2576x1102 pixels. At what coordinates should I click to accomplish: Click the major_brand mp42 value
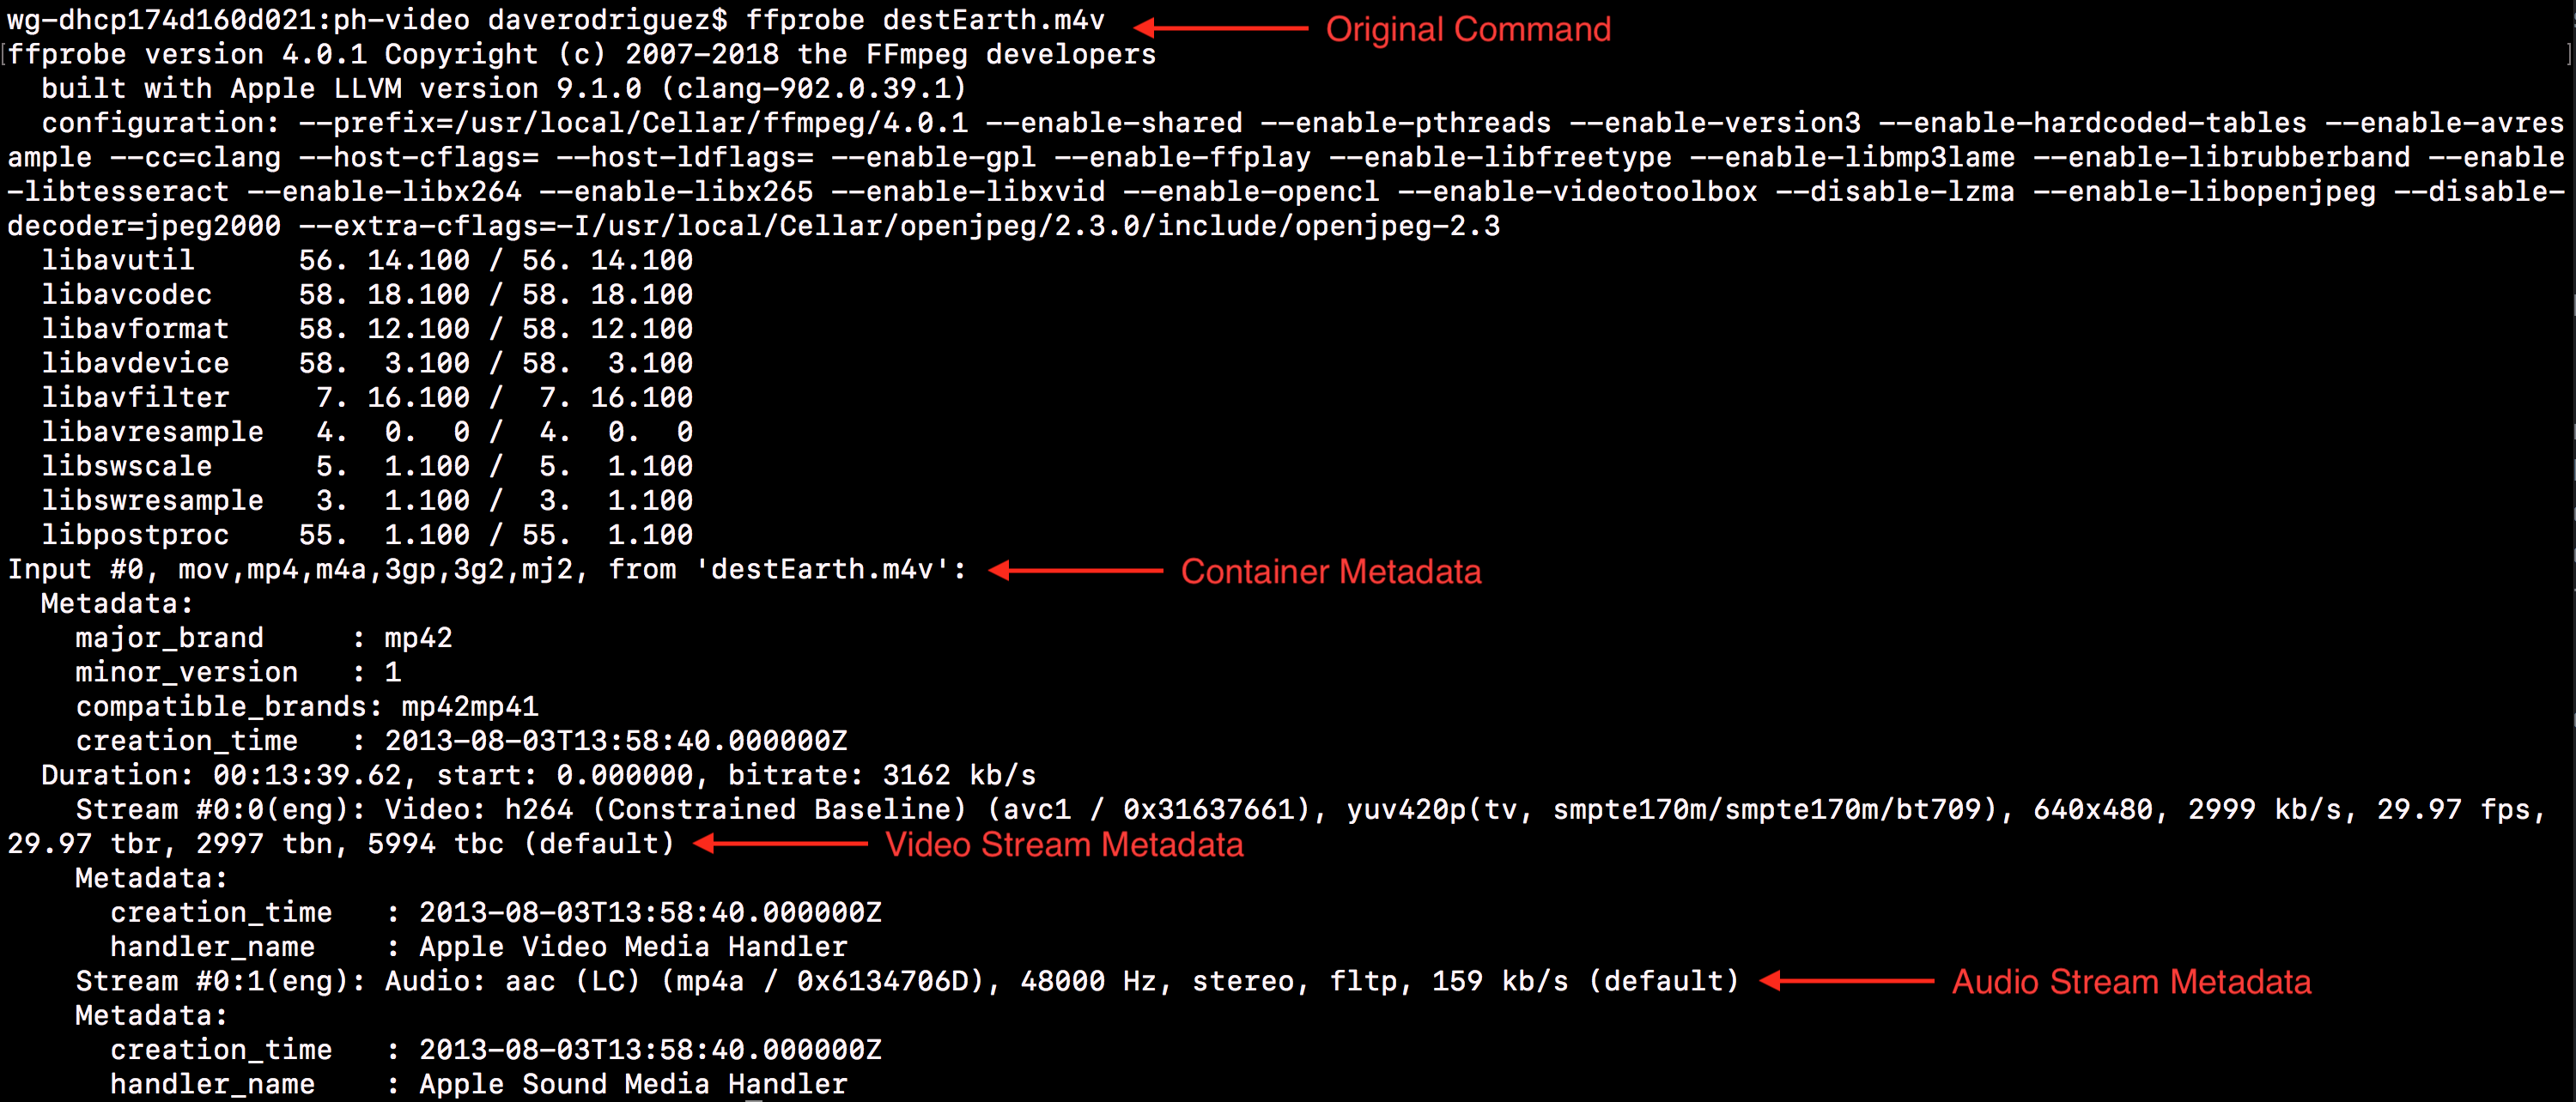click(x=418, y=638)
